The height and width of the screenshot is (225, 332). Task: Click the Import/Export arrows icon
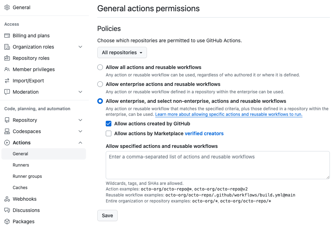pos(7,81)
